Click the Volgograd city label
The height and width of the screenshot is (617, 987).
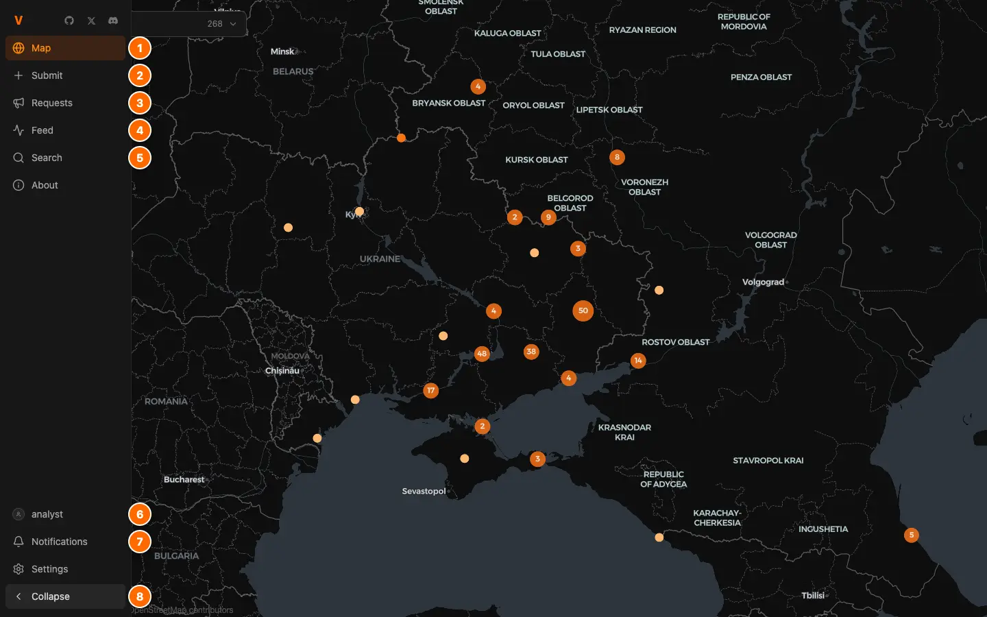tap(763, 282)
